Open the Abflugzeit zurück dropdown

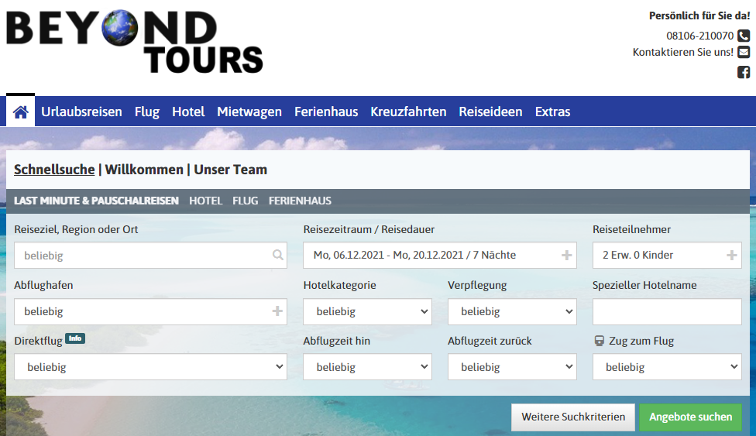tap(512, 367)
